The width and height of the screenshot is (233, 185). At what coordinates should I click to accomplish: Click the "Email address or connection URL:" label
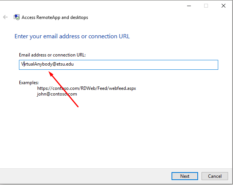(x=52, y=55)
